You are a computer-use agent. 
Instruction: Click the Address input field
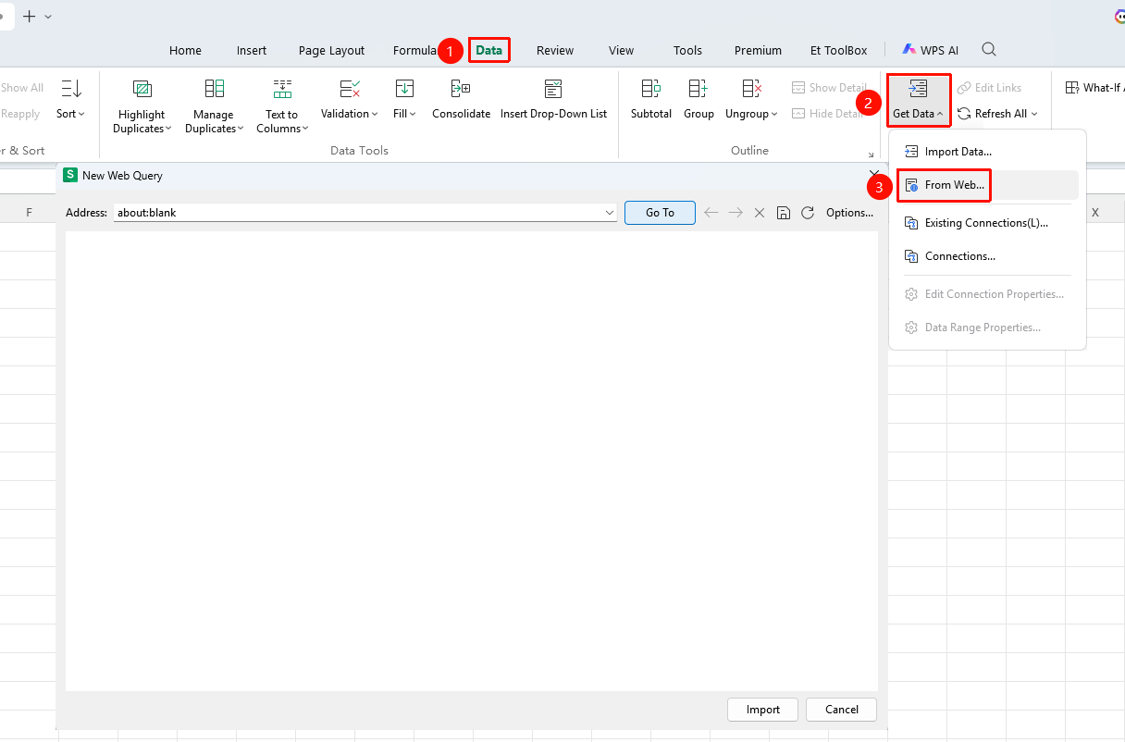pos(365,213)
